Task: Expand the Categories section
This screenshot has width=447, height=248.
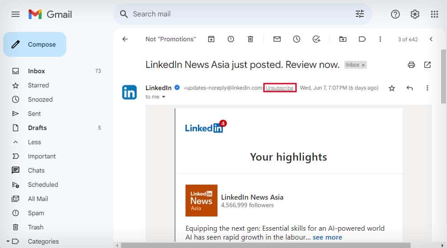Action: (x=8, y=241)
